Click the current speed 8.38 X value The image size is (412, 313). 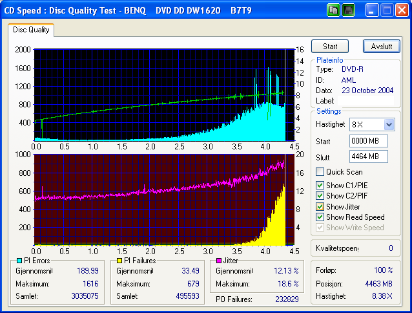point(382,296)
